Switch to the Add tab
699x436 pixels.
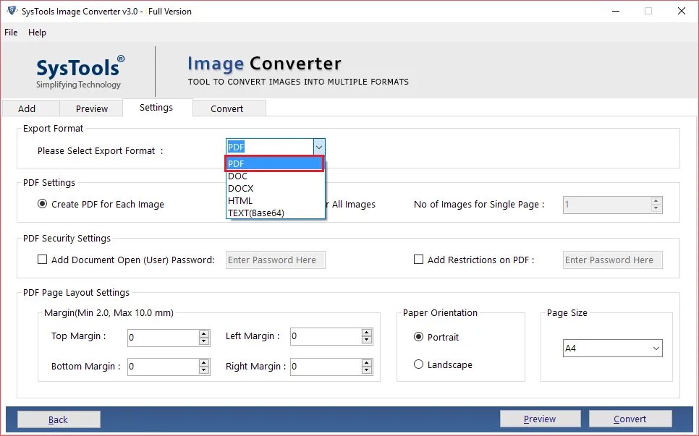[x=27, y=108]
